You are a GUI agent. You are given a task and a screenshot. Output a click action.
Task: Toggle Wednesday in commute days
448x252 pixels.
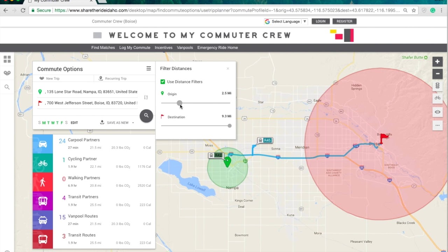[53, 123]
